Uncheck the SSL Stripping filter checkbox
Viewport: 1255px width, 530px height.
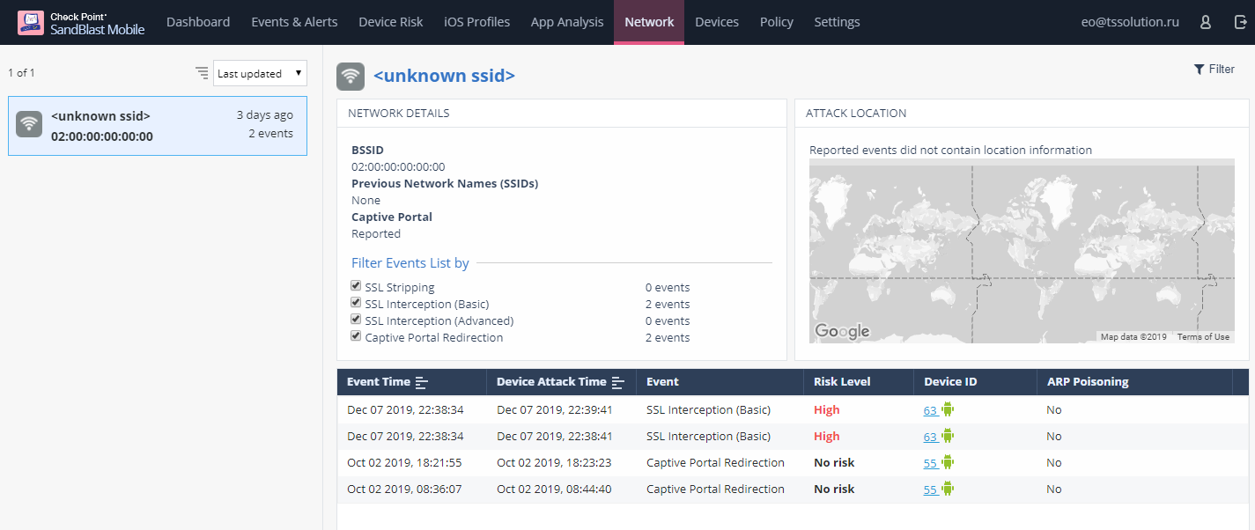click(356, 286)
